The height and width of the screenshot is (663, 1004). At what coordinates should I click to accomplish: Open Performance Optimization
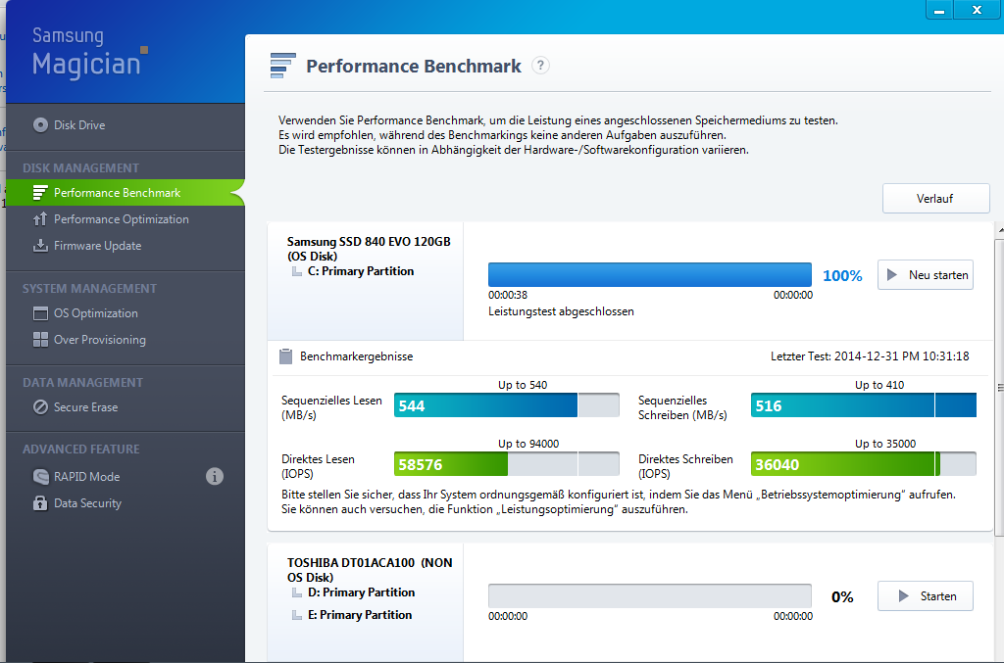(121, 219)
